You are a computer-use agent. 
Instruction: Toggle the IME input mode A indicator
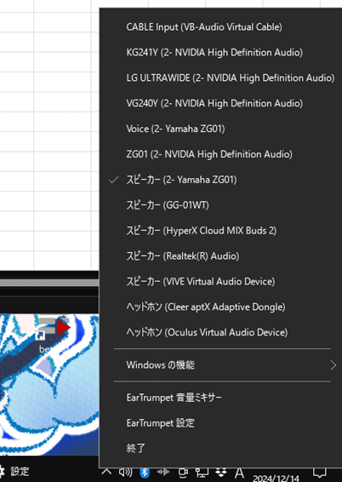[239, 473]
